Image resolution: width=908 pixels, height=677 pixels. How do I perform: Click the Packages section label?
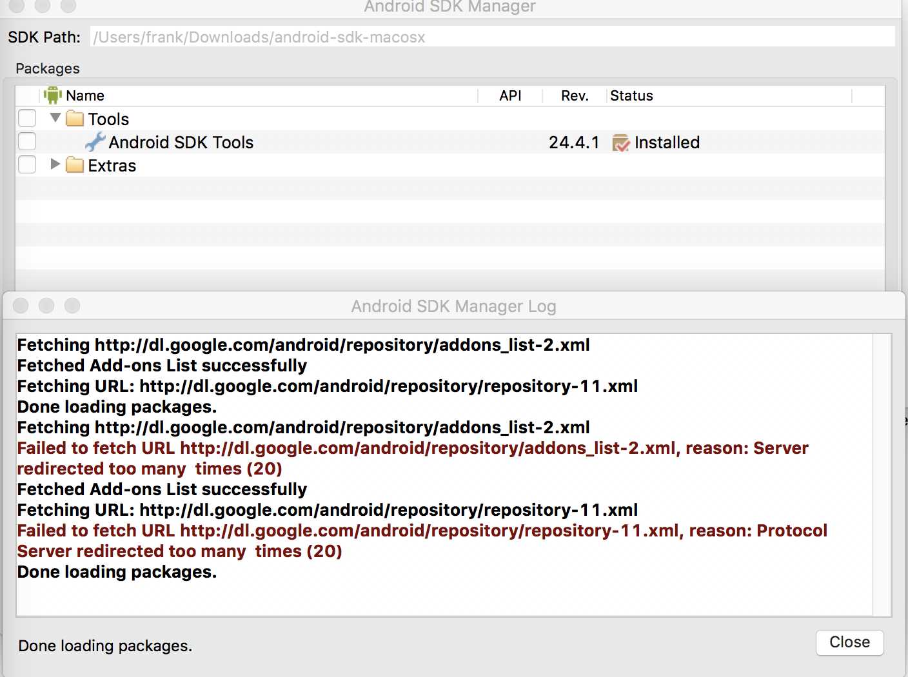[x=48, y=68]
